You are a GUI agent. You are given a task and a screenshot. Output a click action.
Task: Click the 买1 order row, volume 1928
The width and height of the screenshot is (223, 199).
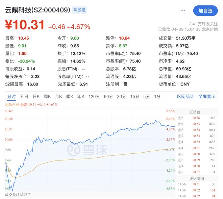197,148
